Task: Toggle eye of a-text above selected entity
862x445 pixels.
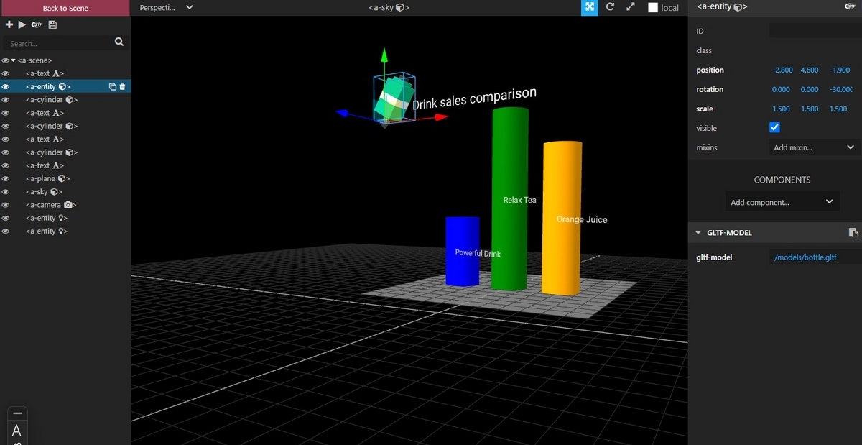Action: [6, 73]
